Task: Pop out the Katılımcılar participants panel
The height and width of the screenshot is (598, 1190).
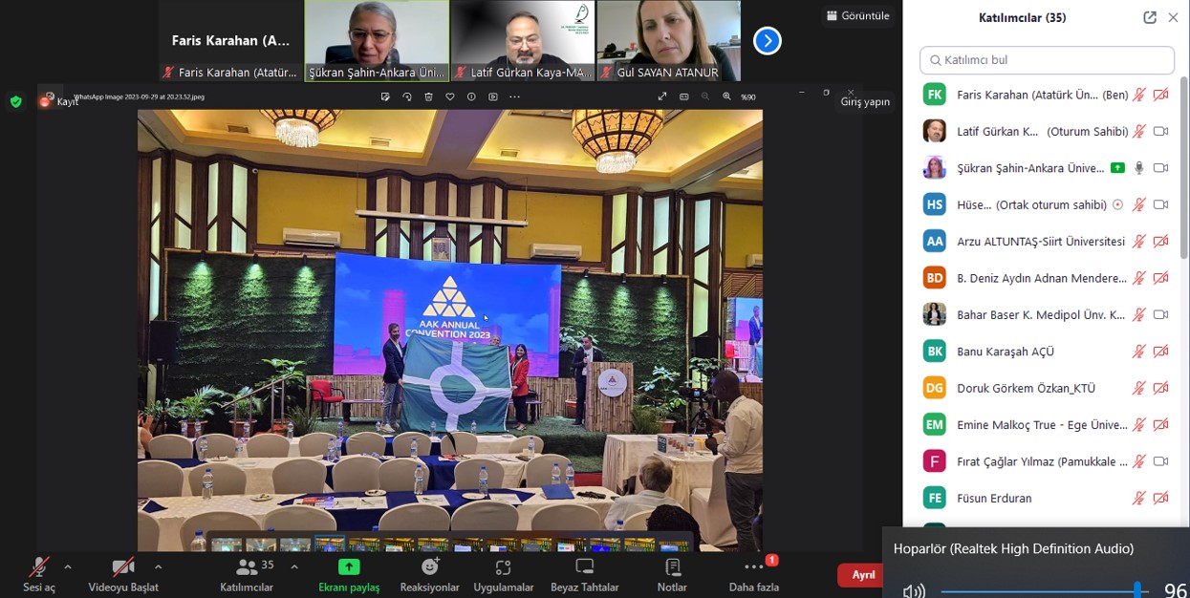Action: pos(1149,17)
